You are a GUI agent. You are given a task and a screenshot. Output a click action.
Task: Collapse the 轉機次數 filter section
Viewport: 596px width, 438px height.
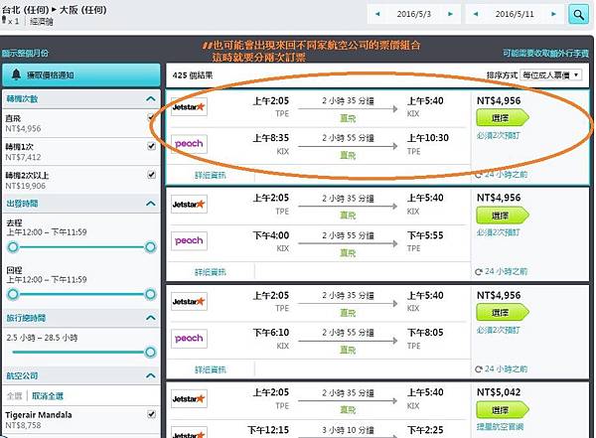(151, 99)
